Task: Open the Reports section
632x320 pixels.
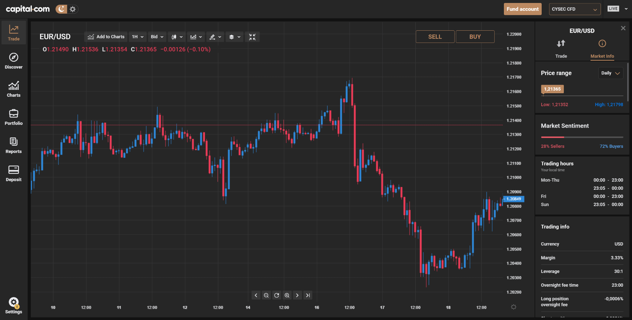Action: [14, 145]
